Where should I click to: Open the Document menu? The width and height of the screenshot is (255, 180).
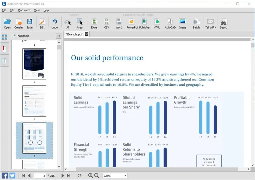click(24, 10)
